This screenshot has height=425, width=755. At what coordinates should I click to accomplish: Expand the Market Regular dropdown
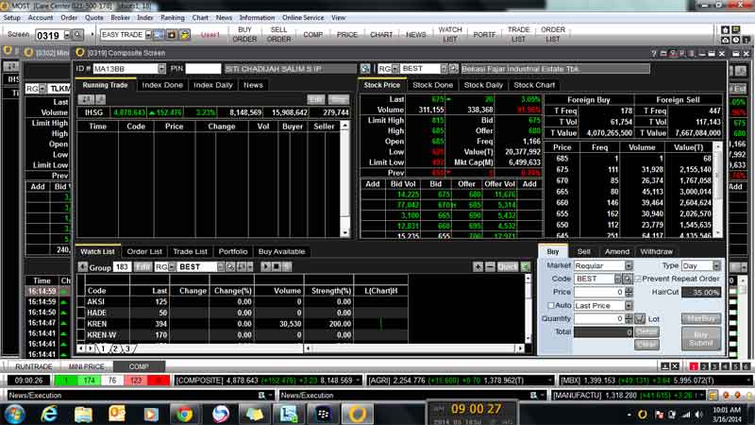[628, 266]
